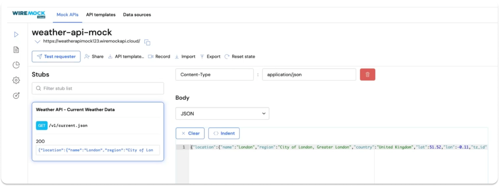The image size is (499, 186).
Task: Edit the application/json header value field
Action: (309, 75)
